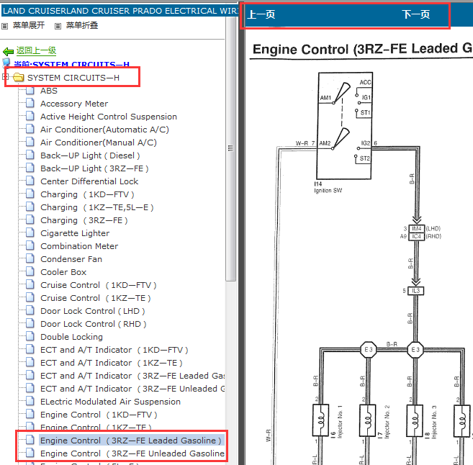Viewport: 473px width, 465px height.
Task: Click the page icon beside Combination Meter
Action: pyautogui.click(x=30, y=245)
